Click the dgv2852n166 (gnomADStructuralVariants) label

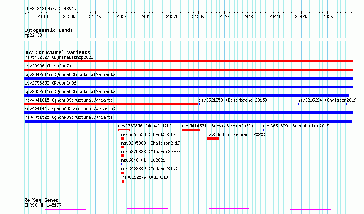(71, 91)
